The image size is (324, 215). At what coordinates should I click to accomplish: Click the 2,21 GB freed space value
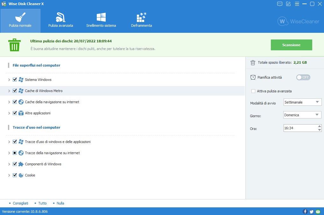coord(300,62)
